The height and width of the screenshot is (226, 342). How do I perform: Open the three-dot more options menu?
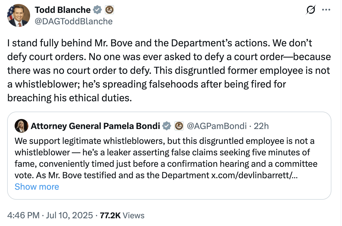click(326, 10)
